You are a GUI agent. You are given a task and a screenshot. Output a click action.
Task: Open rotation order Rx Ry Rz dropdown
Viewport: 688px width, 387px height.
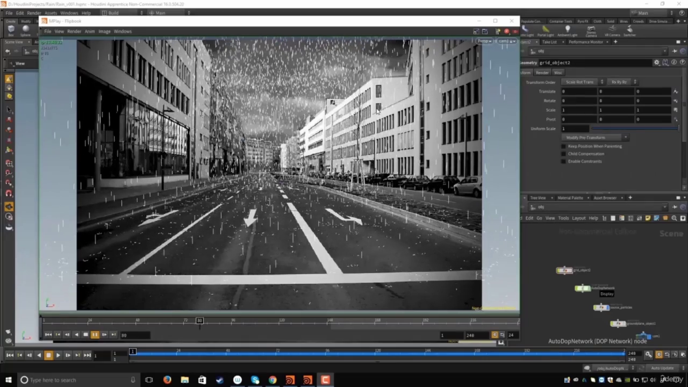pyautogui.click(x=622, y=82)
